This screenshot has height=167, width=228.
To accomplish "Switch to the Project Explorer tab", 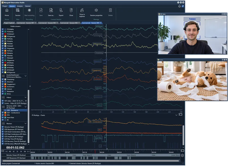I will (x=9, y=23).
